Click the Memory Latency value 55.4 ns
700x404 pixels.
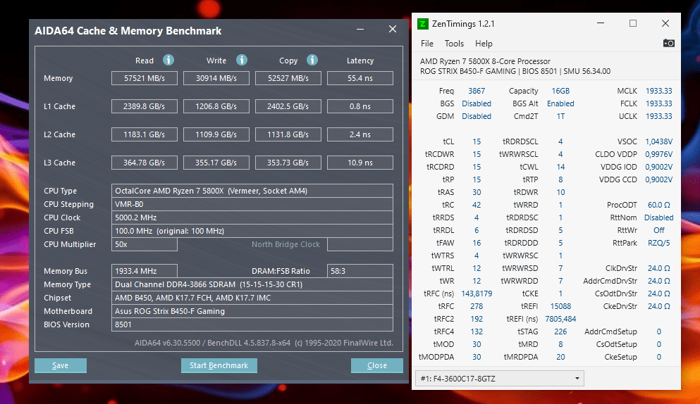(x=360, y=78)
